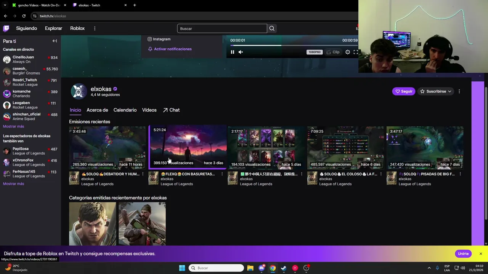488x274 pixels.
Task: Reload the page in Chrome
Action: pos(24,16)
